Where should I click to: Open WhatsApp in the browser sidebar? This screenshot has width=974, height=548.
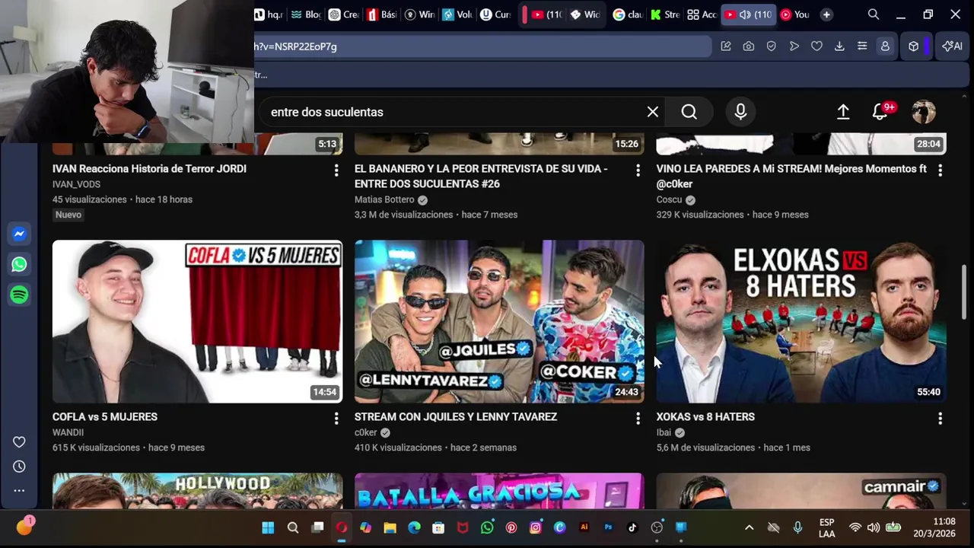pyautogui.click(x=20, y=264)
